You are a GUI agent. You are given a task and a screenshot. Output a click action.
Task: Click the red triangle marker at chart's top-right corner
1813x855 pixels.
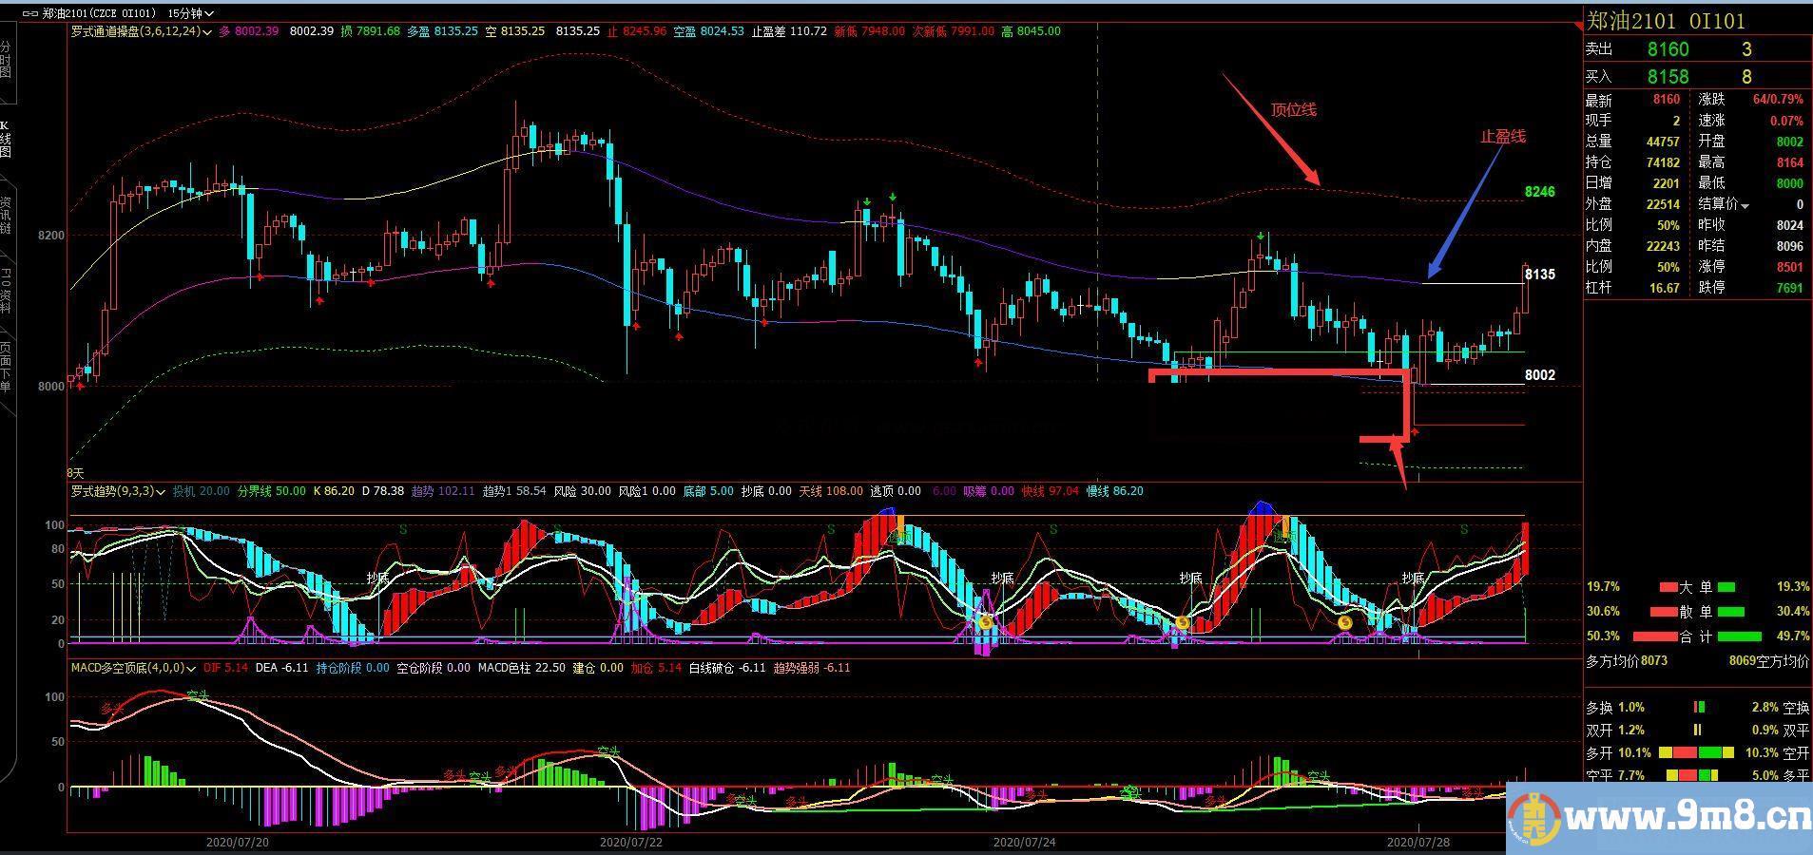pos(1577,28)
